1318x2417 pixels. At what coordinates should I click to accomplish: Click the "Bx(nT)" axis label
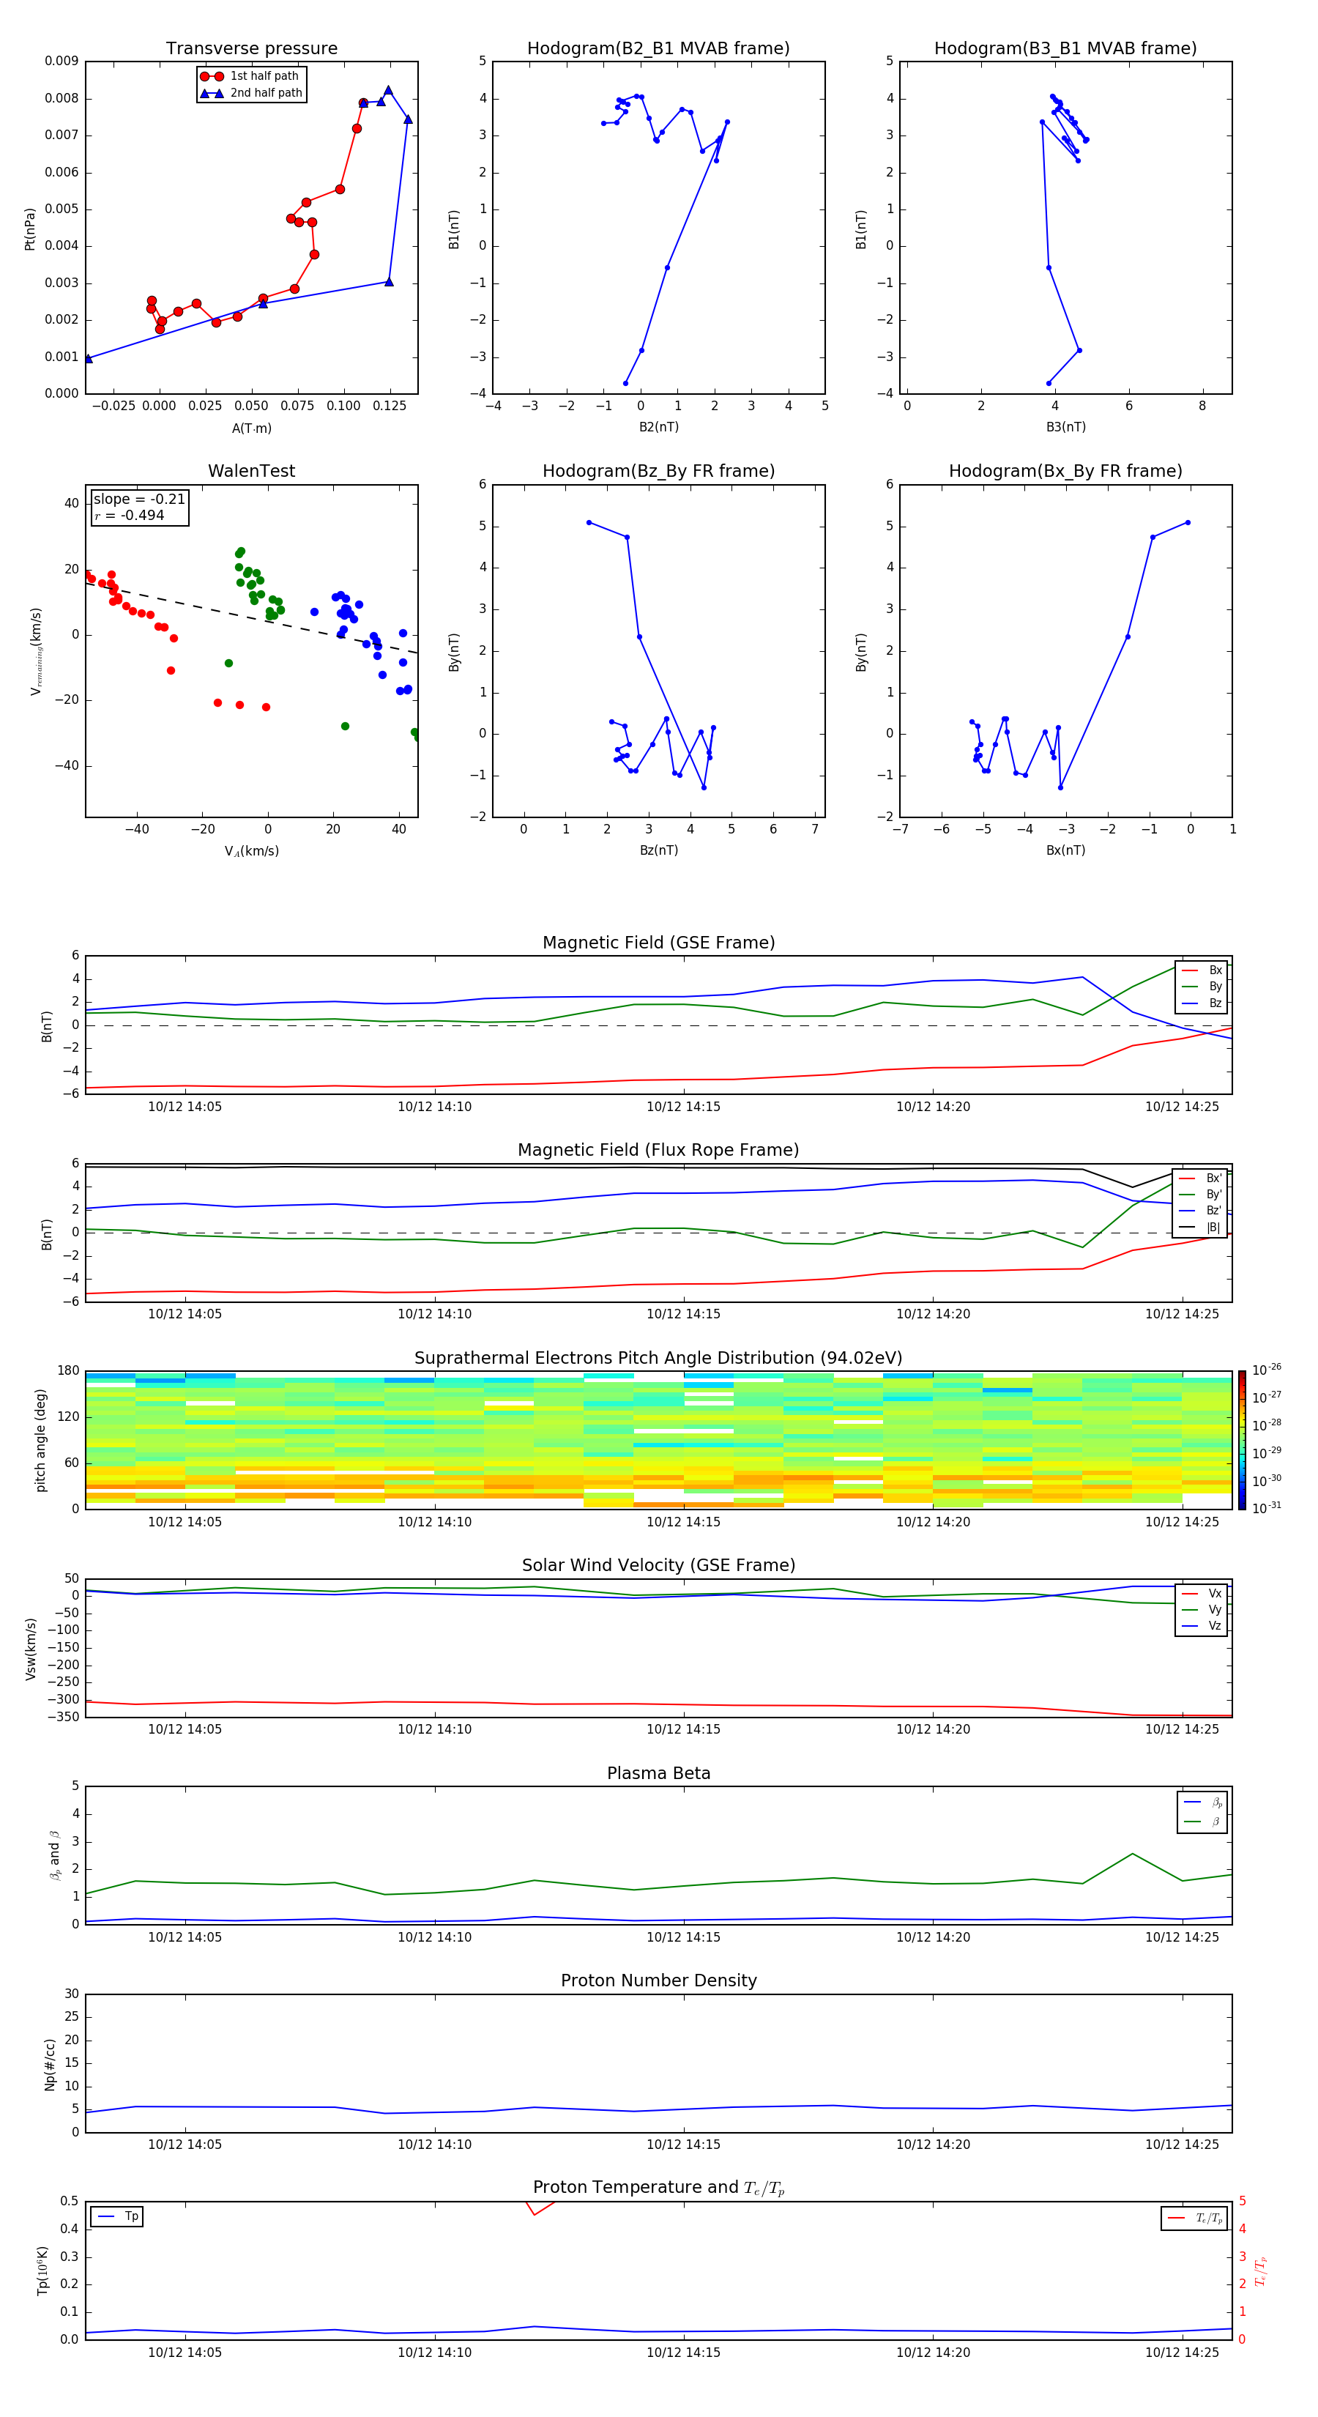pyautogui.click(x=1065, y=851)
